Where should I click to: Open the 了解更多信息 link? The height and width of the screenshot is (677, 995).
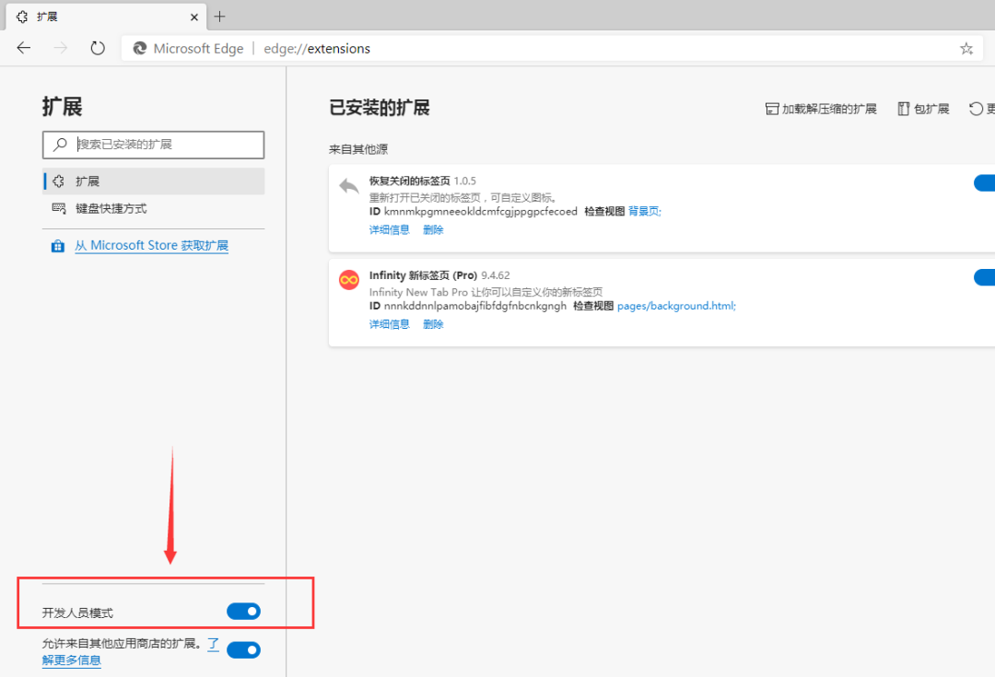click(x=71, y=659)
